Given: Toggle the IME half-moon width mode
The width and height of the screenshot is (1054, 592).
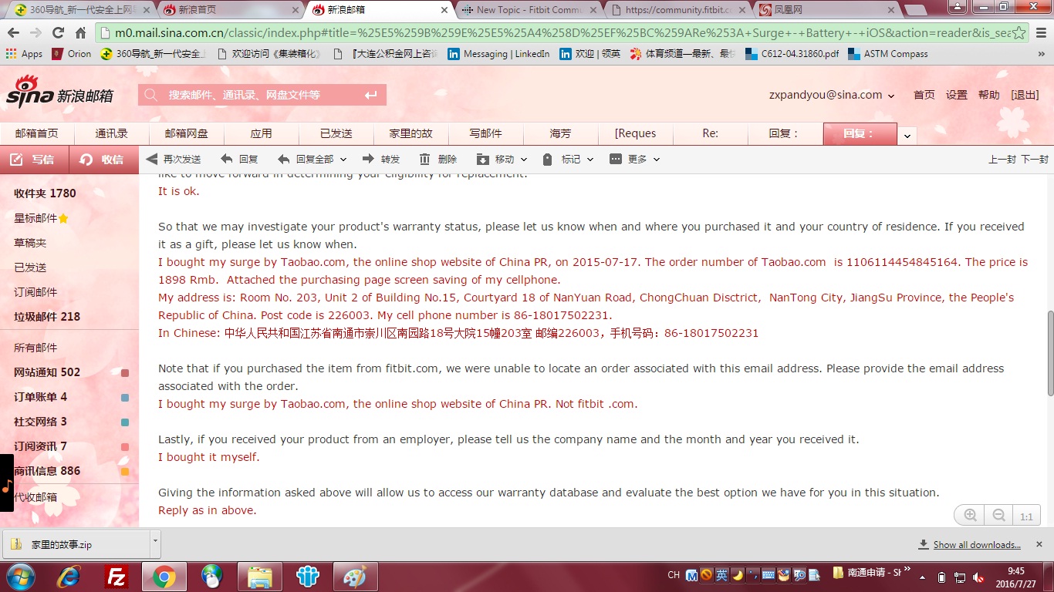Looking at the screenshot, I should [x=737, y=575].
